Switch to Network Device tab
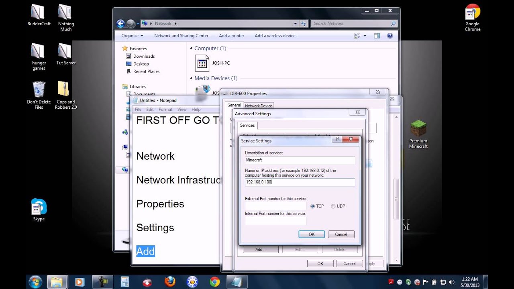This screenshot has height=289, width=514. 259,106
